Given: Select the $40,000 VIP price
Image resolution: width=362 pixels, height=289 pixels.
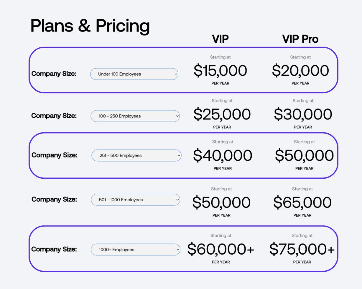Looking at the screenshot, I should click(223, 155).
